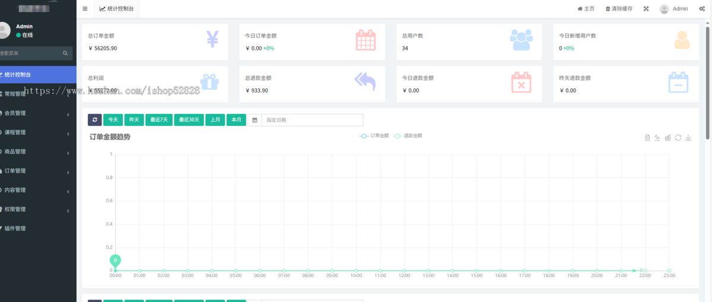The width and height of the screenshot is (712, 302).
Task: Switch chart to bar type icon
Action: 667,138
